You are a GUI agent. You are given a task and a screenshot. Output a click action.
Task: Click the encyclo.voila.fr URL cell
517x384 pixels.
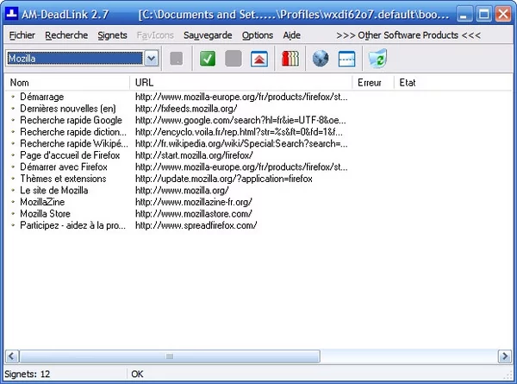239,132
